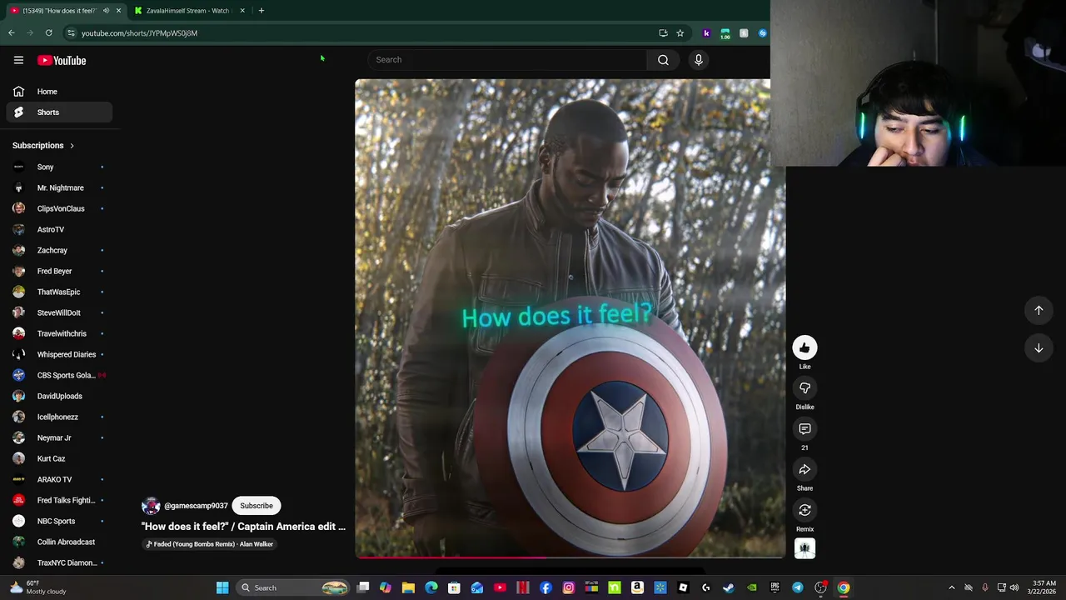
Task: Open Zachcray subscription
Action: [x=58, y=250]
